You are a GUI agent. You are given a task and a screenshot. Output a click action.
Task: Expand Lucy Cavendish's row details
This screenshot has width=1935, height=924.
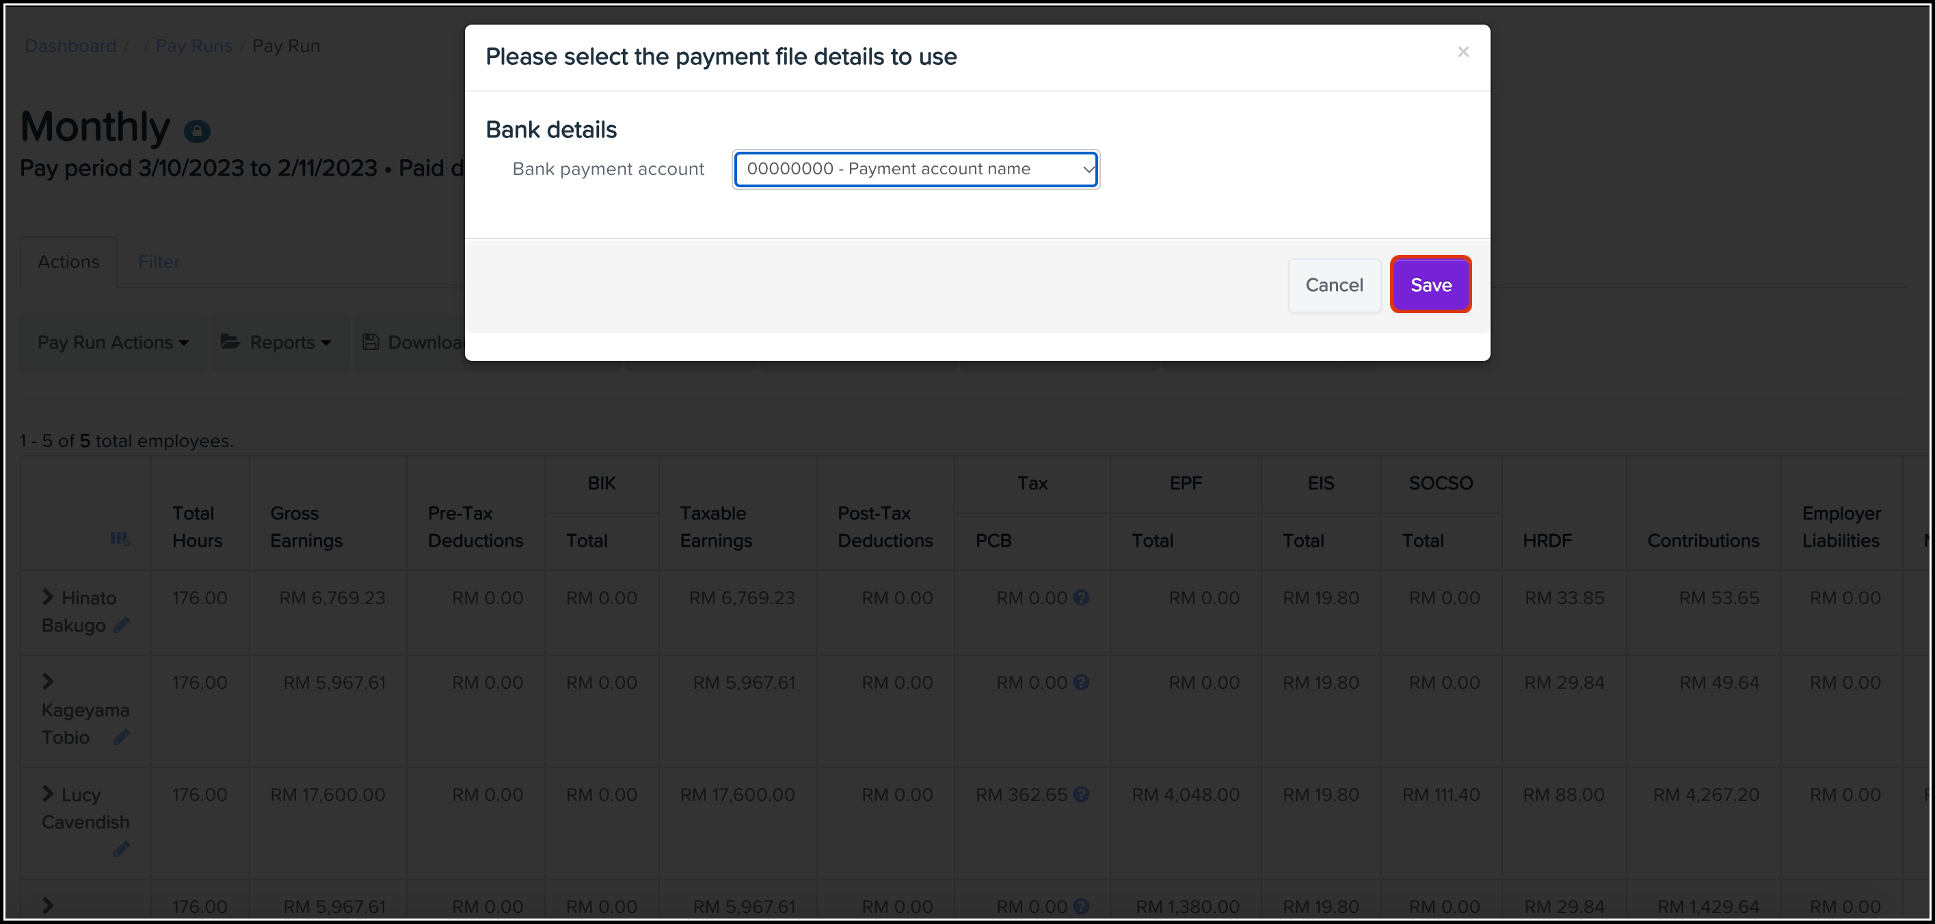(48, 793)
